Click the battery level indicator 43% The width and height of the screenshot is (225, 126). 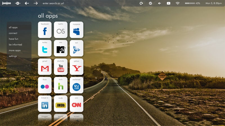[192, 3]
